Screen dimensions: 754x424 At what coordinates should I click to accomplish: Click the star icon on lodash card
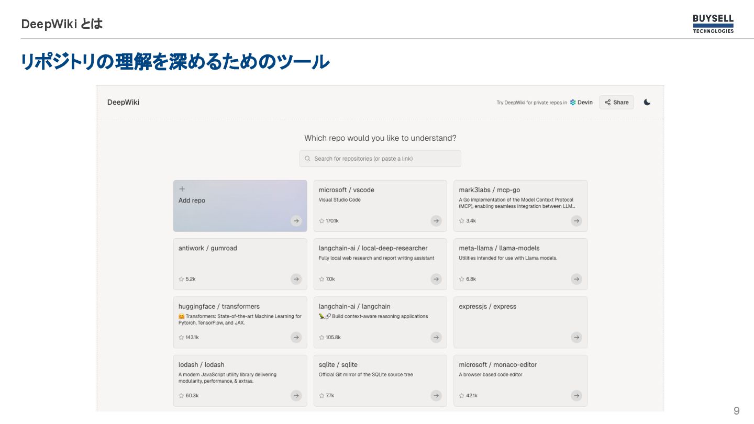click(181, 396)
